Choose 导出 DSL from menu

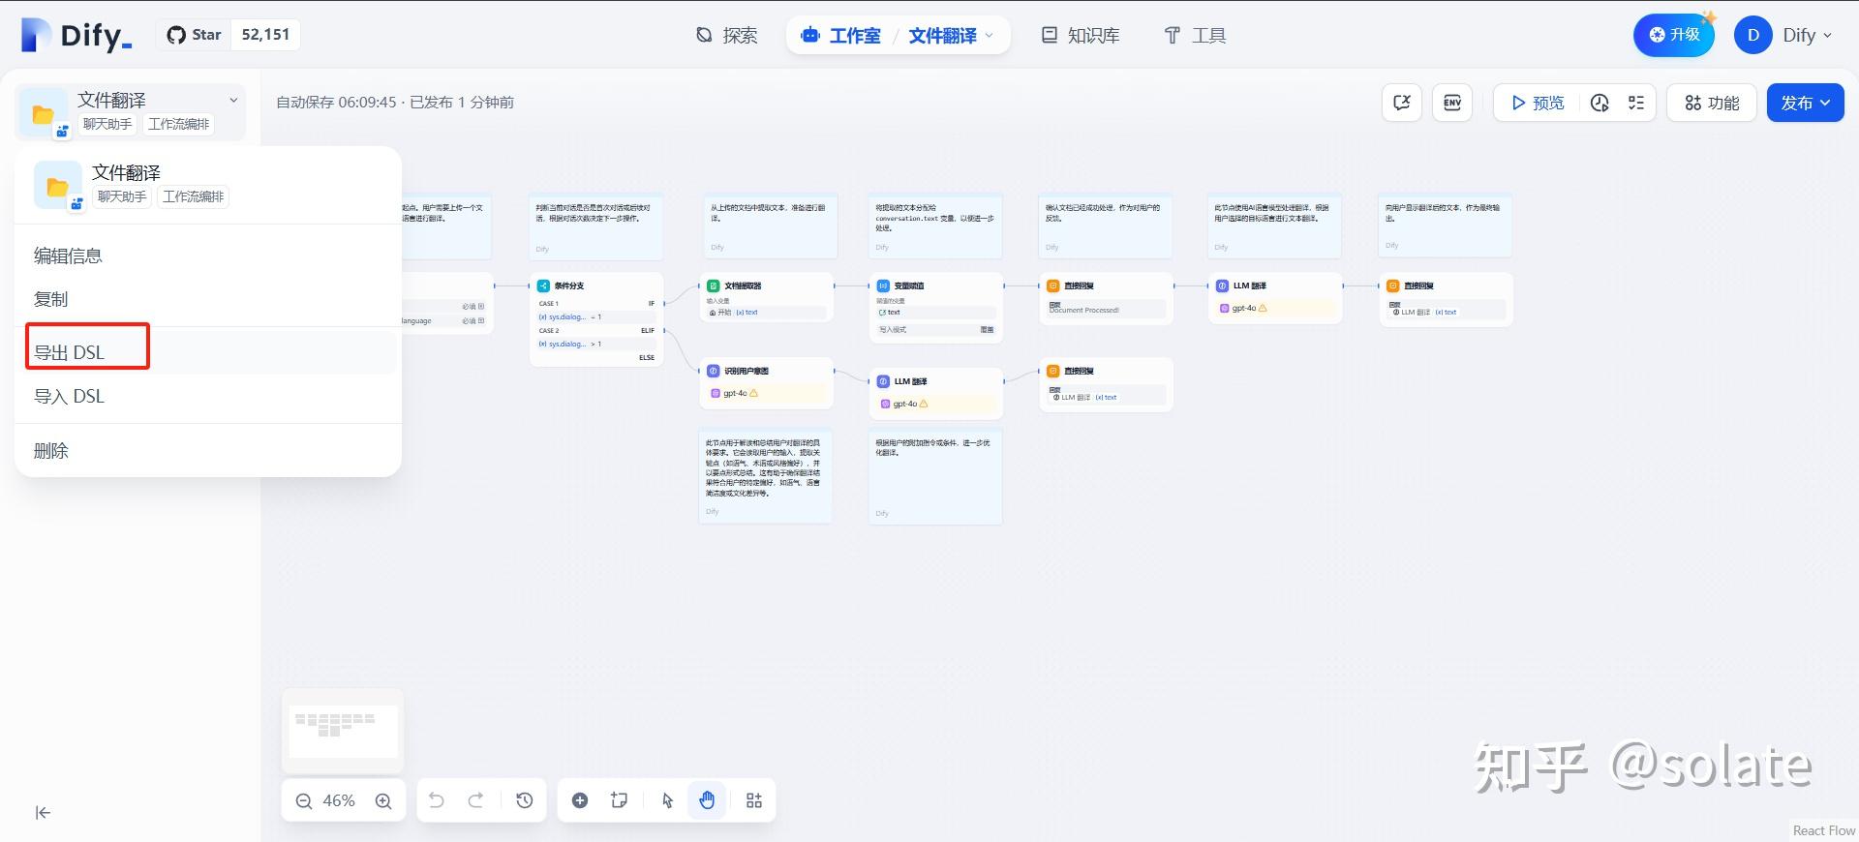point(206,352)
